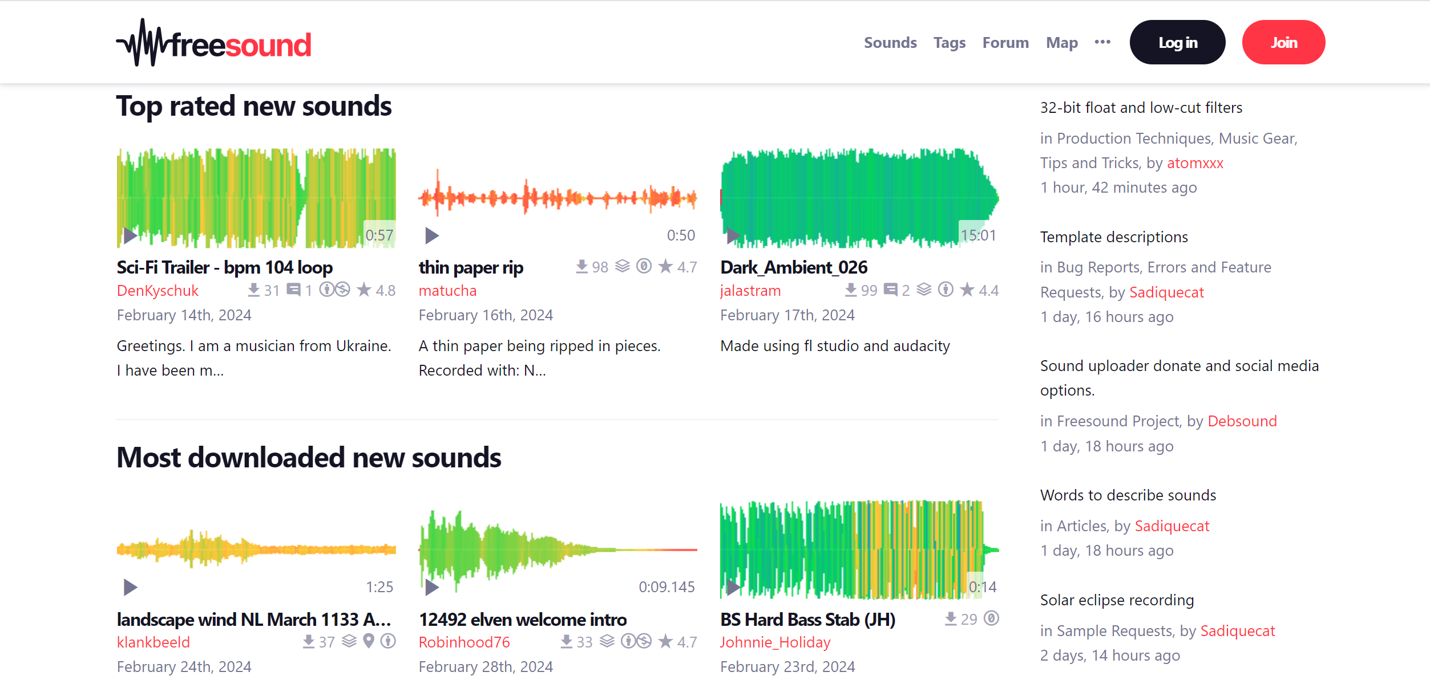
Task: Click comments icon on Sci-Fi Trailer loop
Action: (293, 290)
